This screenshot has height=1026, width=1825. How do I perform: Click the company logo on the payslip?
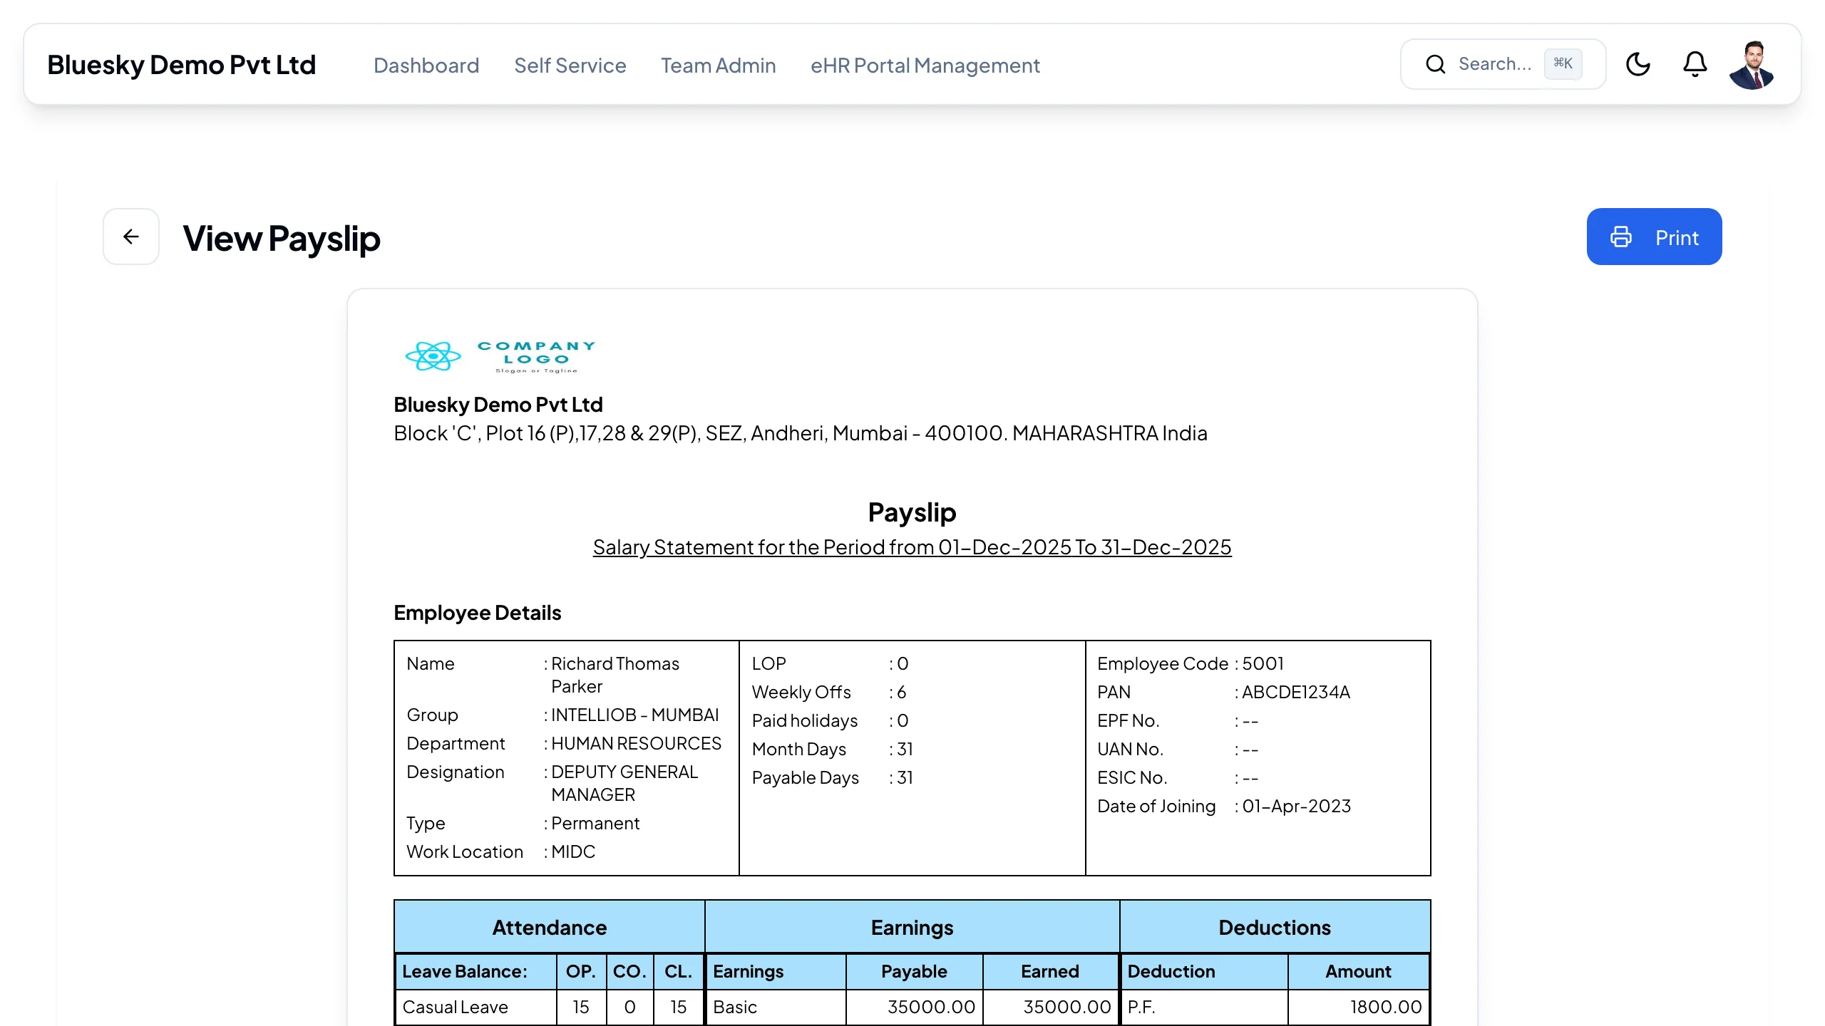500,356
